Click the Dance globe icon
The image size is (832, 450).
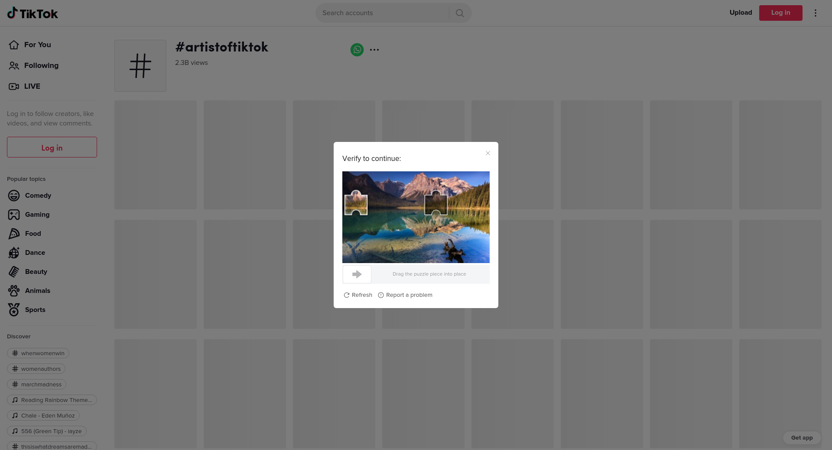point(14,253)
